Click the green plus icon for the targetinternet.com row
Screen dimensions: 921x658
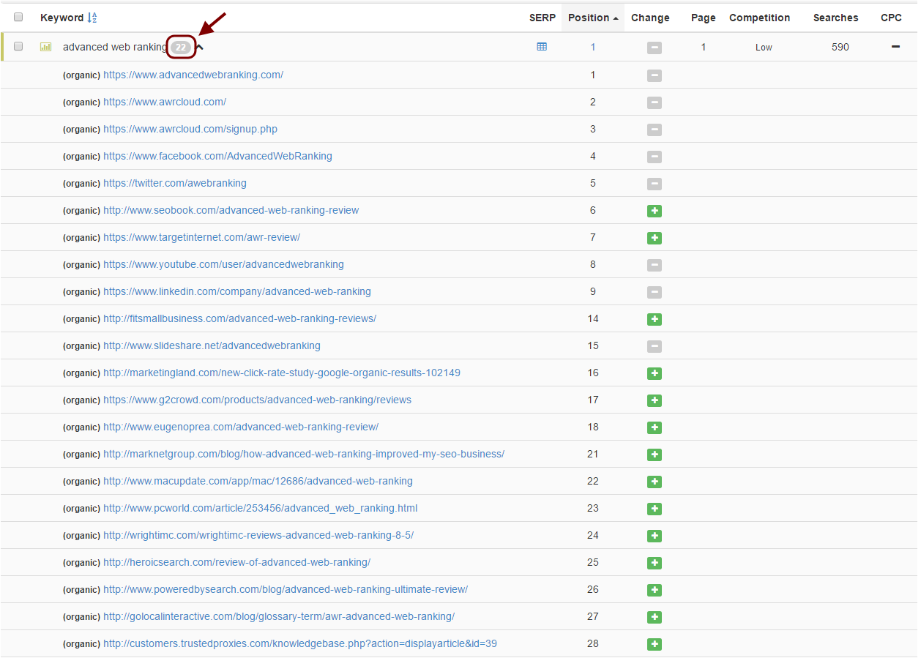coord(655,238)
